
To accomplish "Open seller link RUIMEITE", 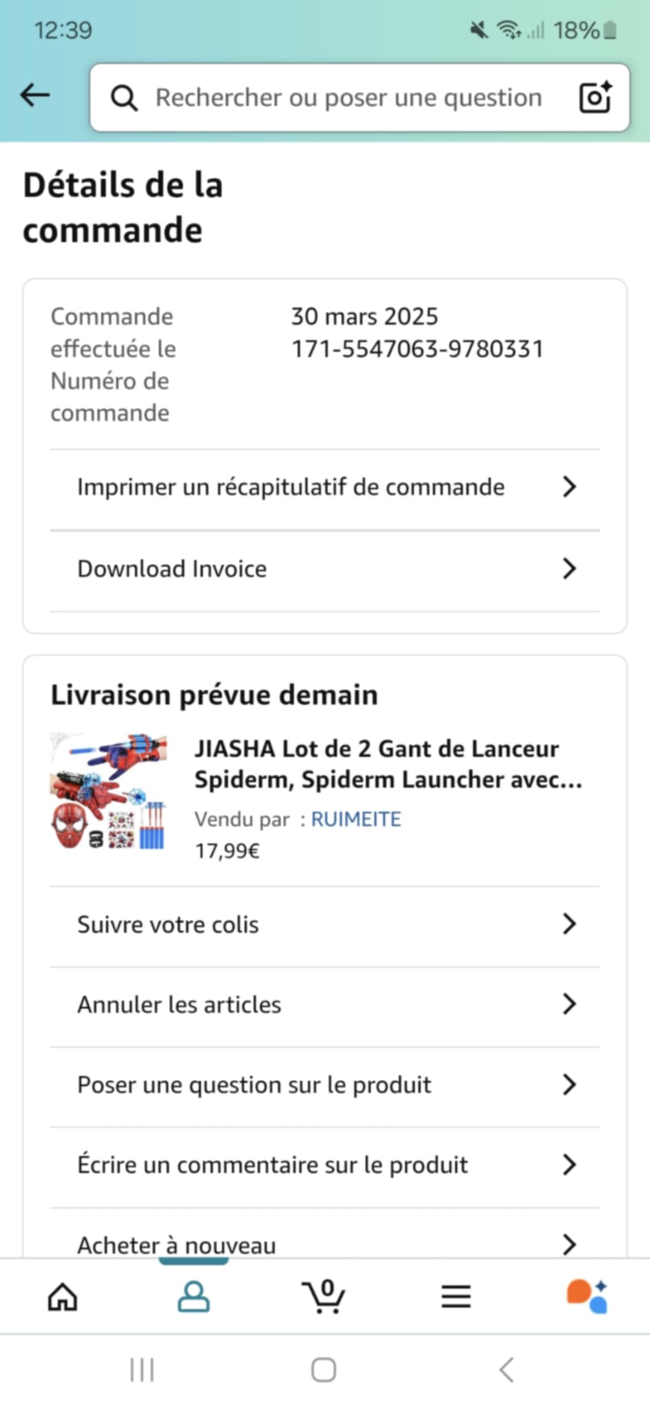I will [356, 819].
